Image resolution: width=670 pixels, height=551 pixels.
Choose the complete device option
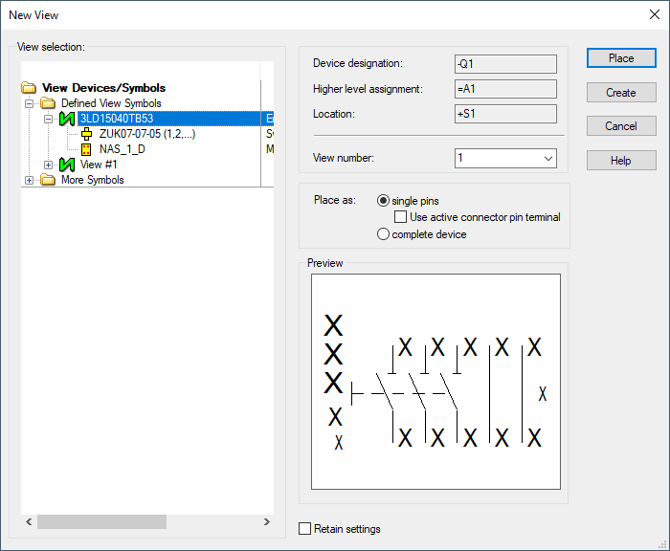click(384, 234)
